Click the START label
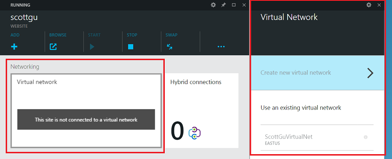The image size is (392, 159). coord(94,35)
